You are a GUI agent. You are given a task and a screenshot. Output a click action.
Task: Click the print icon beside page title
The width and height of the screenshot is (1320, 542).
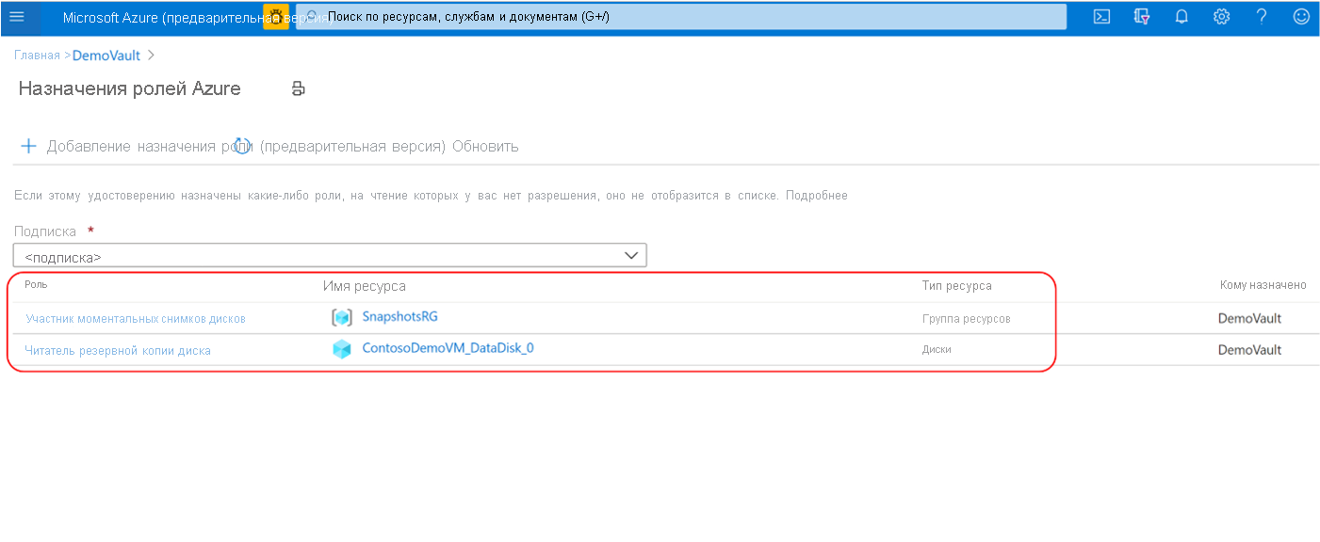coord(299,89)
